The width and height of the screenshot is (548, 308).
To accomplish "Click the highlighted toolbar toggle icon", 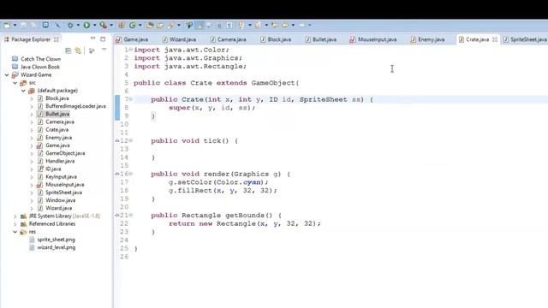I will pos(200,25).
